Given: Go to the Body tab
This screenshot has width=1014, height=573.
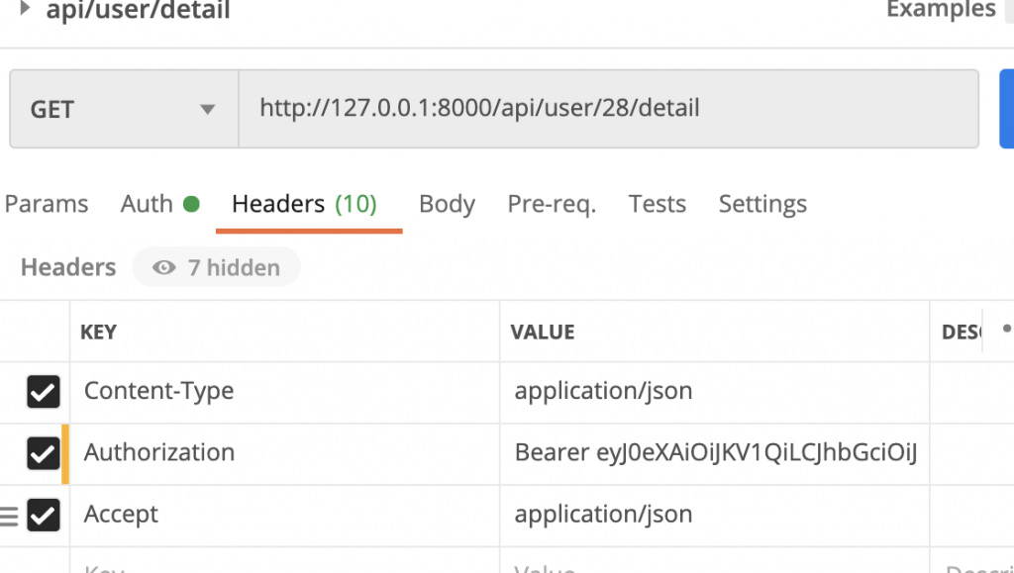Looking at the screenshot, I should [447, 204].
